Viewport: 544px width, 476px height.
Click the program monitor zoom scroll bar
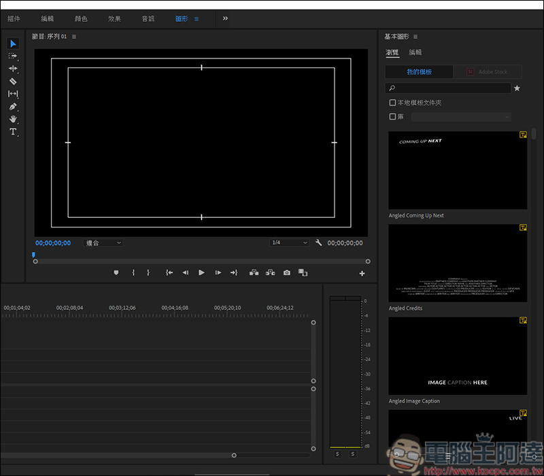coord(201,261)
